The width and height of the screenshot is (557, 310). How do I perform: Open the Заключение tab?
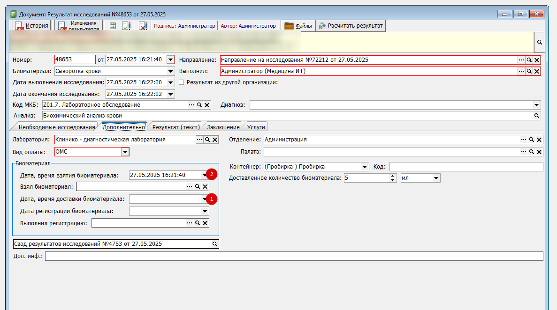click(223, 127)
